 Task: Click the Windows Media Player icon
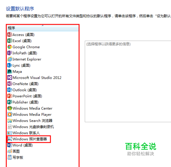point(10,114)
